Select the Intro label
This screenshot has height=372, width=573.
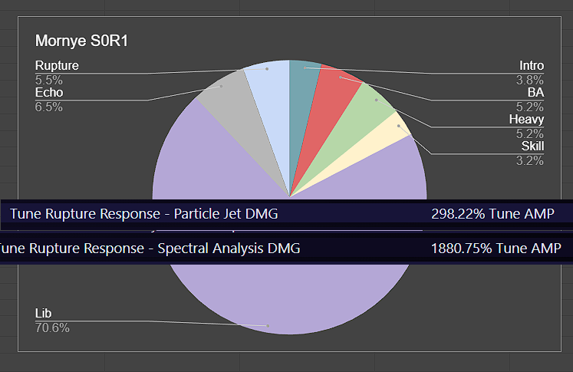click(532, 66)
